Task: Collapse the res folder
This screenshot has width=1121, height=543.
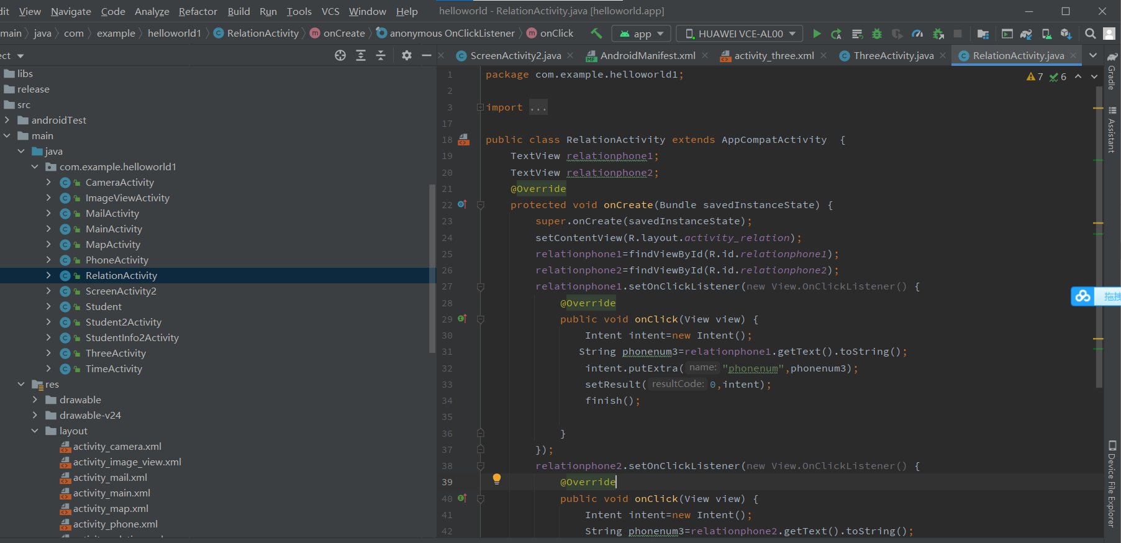Action: click(21, 384)
